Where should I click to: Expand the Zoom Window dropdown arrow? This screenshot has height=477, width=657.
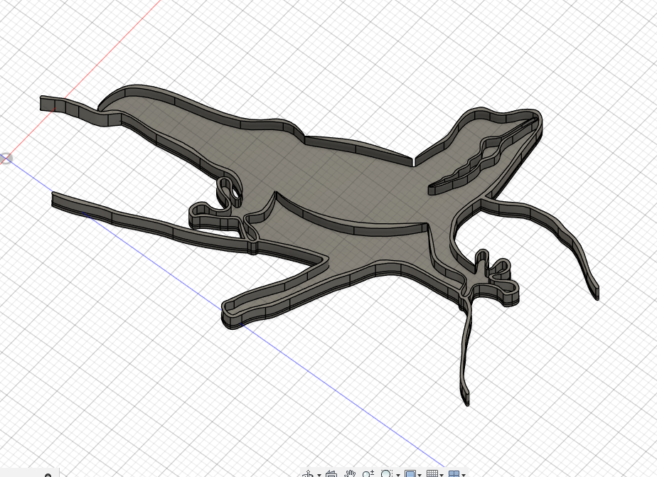(397, 475)
